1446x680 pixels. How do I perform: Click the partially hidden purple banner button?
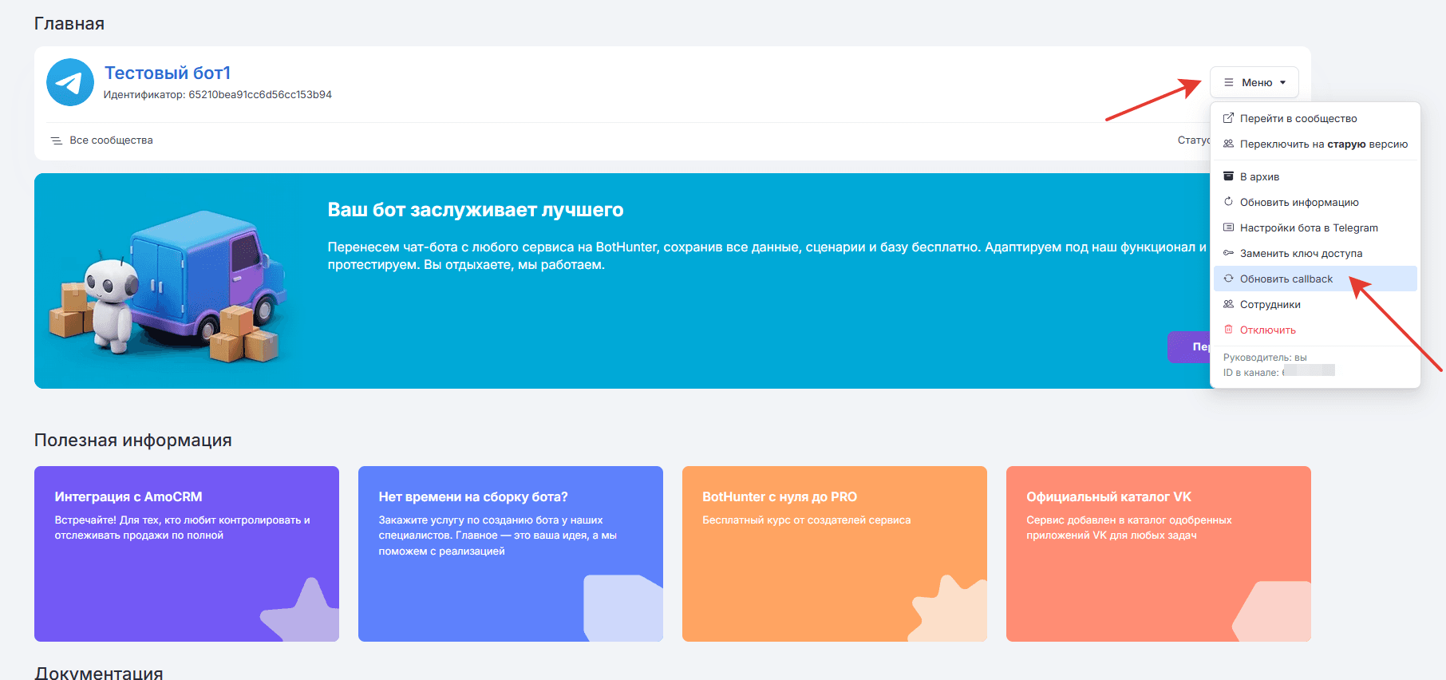1189,347
